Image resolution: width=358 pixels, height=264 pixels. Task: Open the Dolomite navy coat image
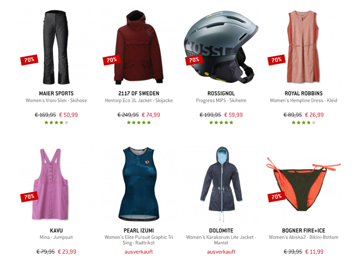221,184
